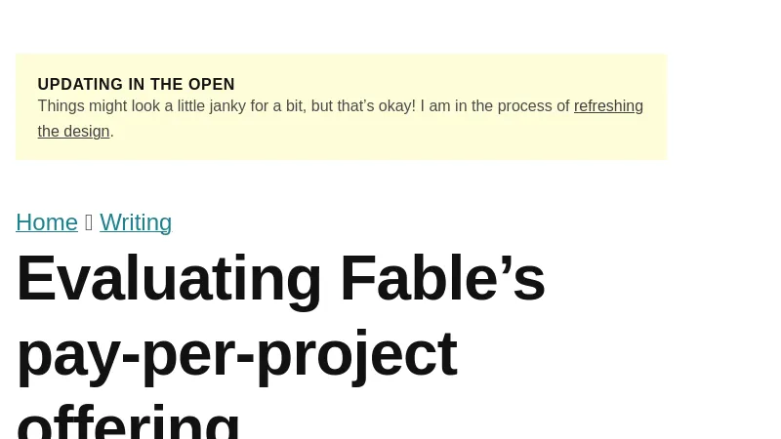The height and width of the screenshot is (439, 781).
Task: Click the breadcrumb separator glyph
Action: [89, 222]
